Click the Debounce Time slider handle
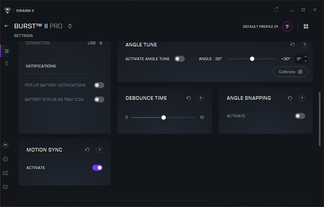This screenshot has width=324, height=207. click(164, 118)
